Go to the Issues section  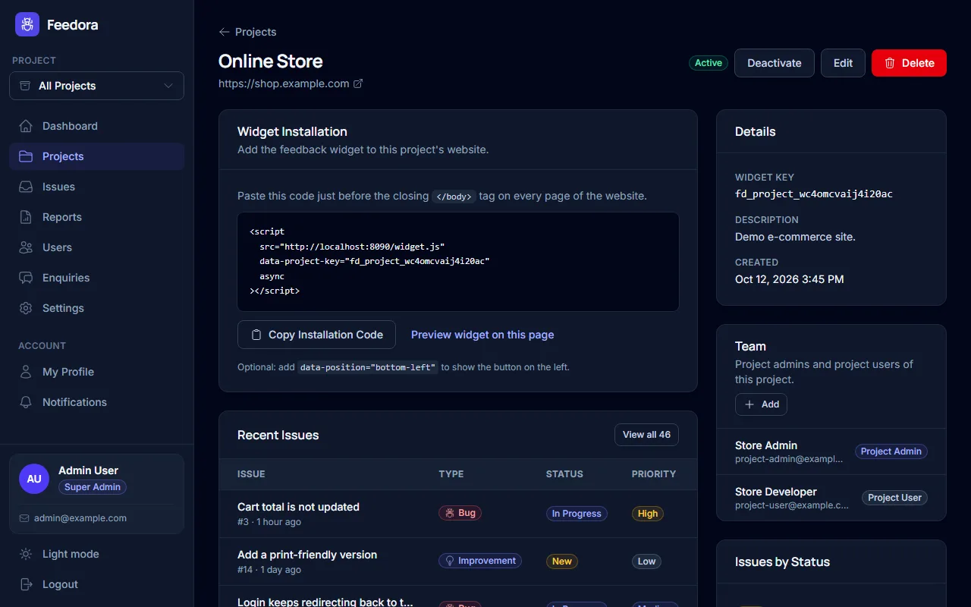[97, 187]
